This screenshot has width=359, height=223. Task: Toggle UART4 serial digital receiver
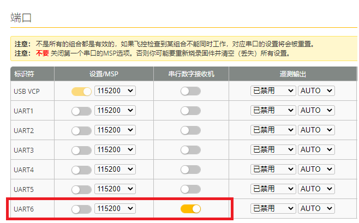coord(190,170)
